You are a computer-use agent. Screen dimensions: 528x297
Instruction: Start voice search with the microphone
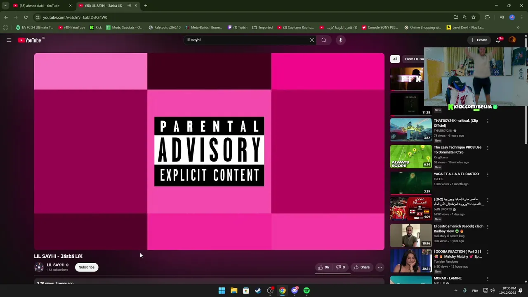pyautogui.click(x=340, y=40)
